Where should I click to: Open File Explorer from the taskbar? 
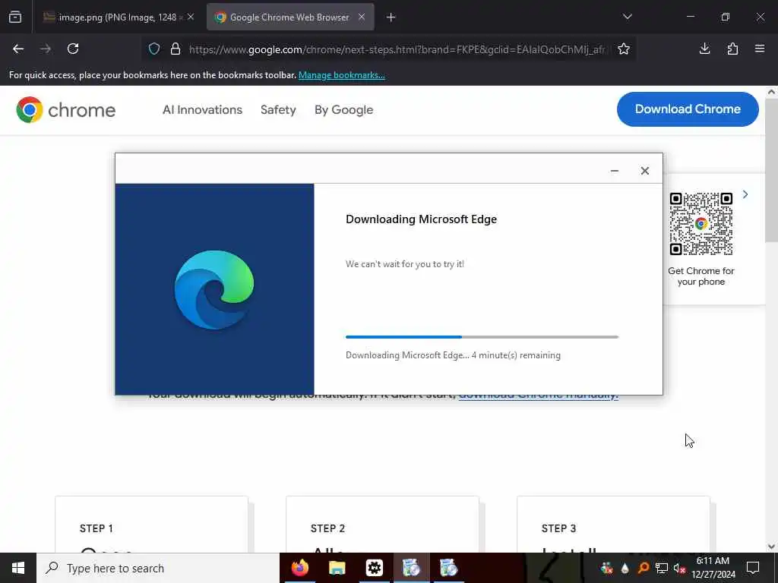click(337, 568)
